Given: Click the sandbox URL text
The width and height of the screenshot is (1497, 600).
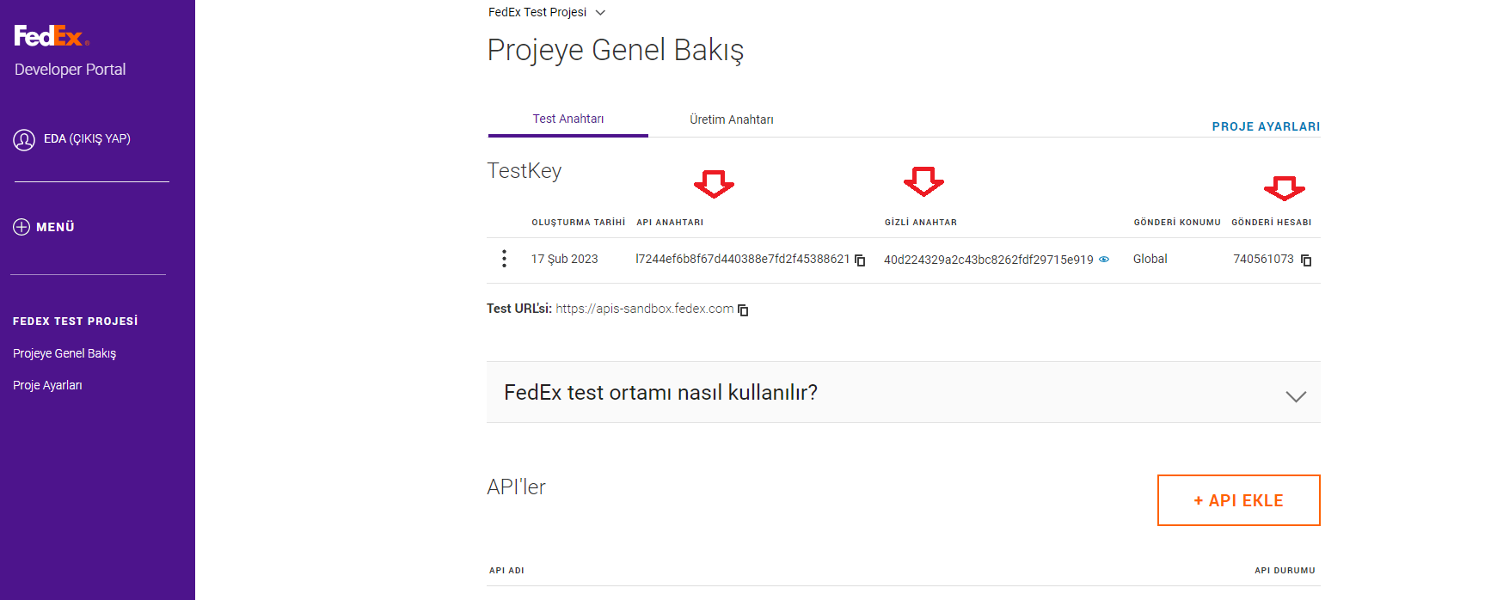Looking at the screenshot, I should click(x=644, y=309).
